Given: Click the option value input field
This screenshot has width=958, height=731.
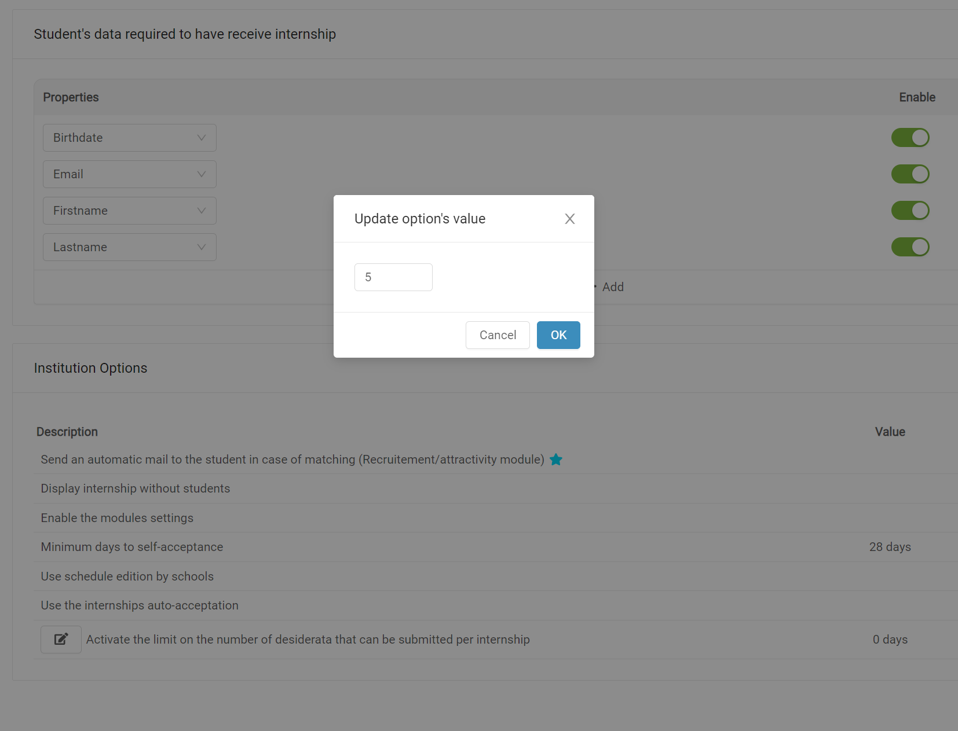Looking at the screenshot, I should [393, 277].
